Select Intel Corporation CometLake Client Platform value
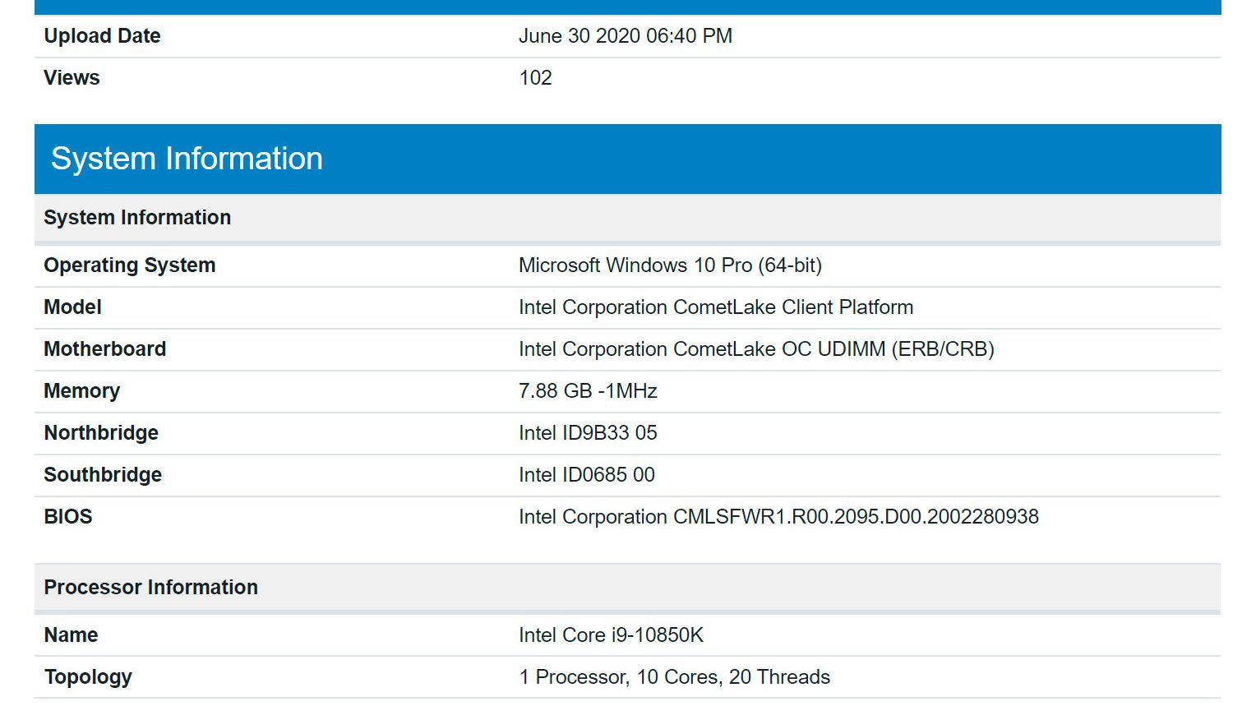Screen dimensions: 1256x706 tap(716, 307)
